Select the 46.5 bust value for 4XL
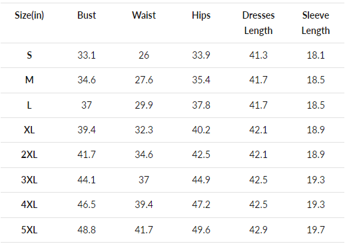The width and height of the screenshot is (345, 244). (x=87, y=205)
